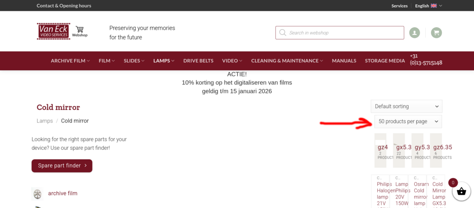Open the user account icon
474x208 pixels.
[415, 33]
